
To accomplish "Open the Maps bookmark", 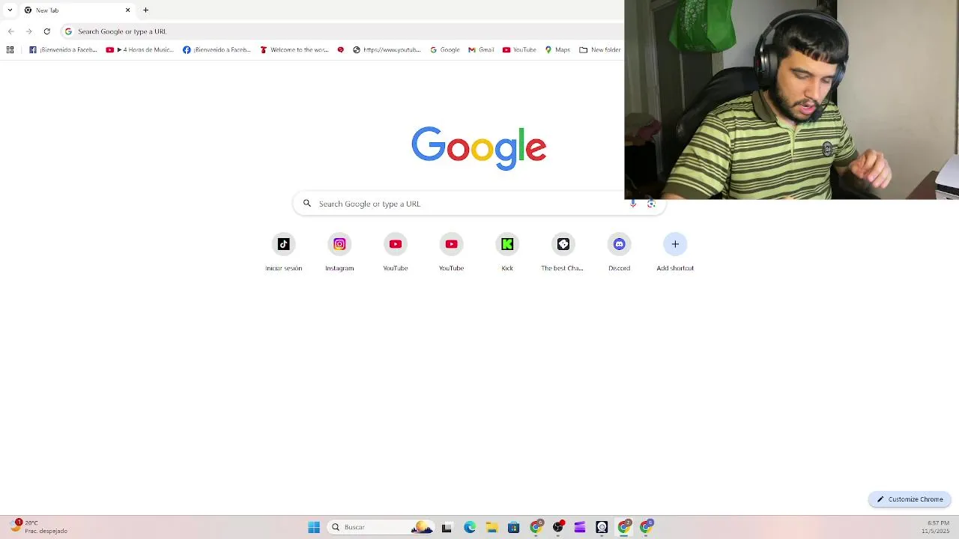I will (x=557, y=50).
